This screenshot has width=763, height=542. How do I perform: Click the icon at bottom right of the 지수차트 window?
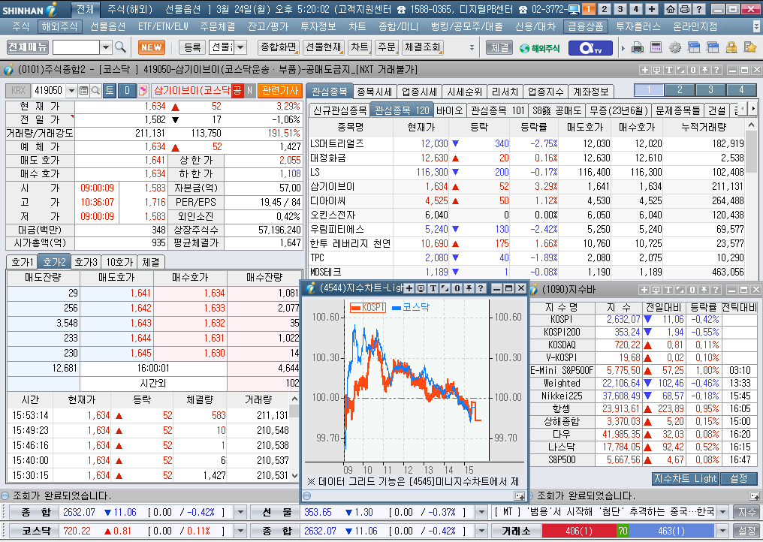click(519, 496)
